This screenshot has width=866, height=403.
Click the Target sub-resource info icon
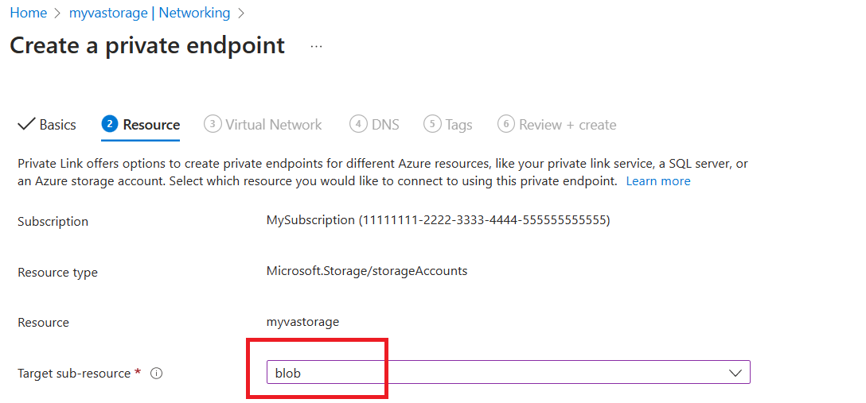pyautogui.click(x=157, y=374)
